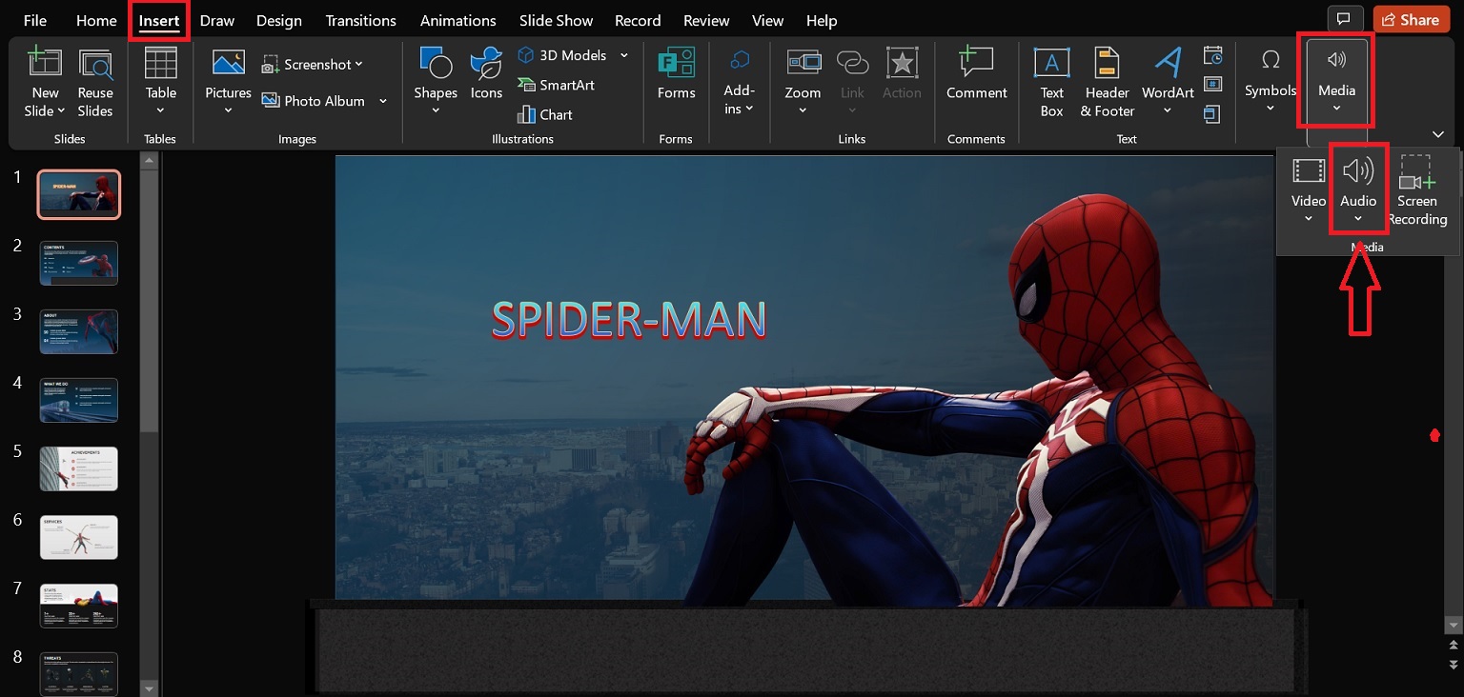The height and width of the screenshot is (697, 1464).
Task: Open the WordArt styles gallery
Action: (1168, 83)
